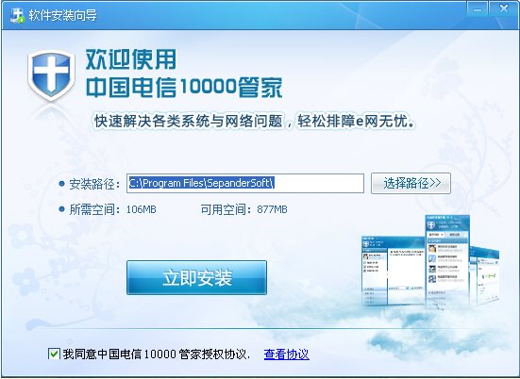The height and width of the screenshot is (379, 520).
Task: Click the 立即安装 install button
Action: [196, 277]
